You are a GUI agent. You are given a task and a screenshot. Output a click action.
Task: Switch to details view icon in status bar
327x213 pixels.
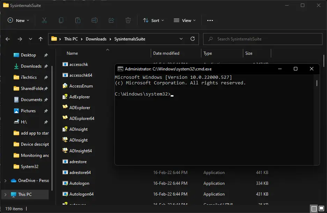click(314, 208)
